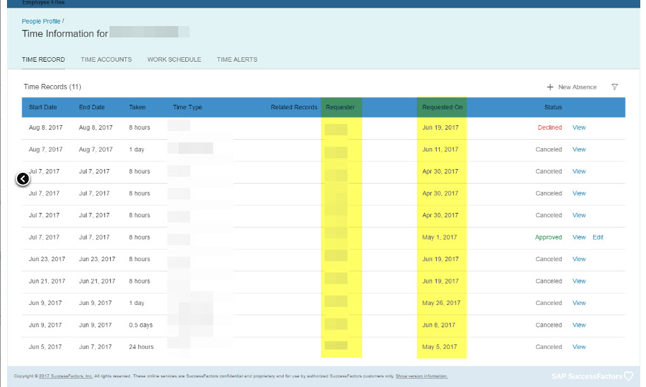Click the May 5, 2017 requested date

coord(439,347)
